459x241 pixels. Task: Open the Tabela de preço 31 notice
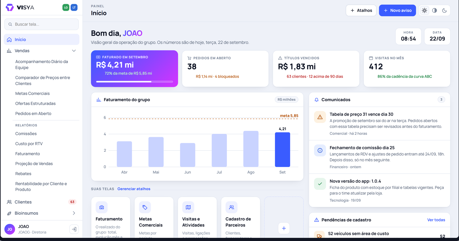[379, 124]
